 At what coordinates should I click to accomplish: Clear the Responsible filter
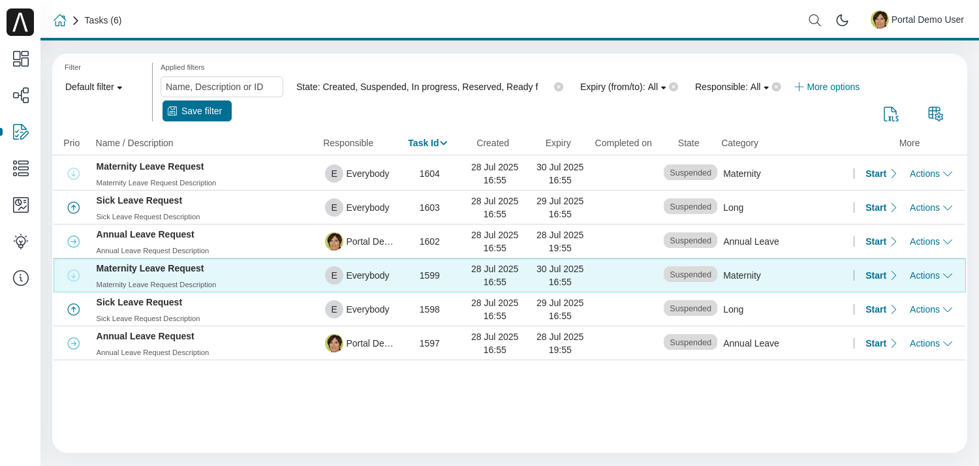point(776,87)
